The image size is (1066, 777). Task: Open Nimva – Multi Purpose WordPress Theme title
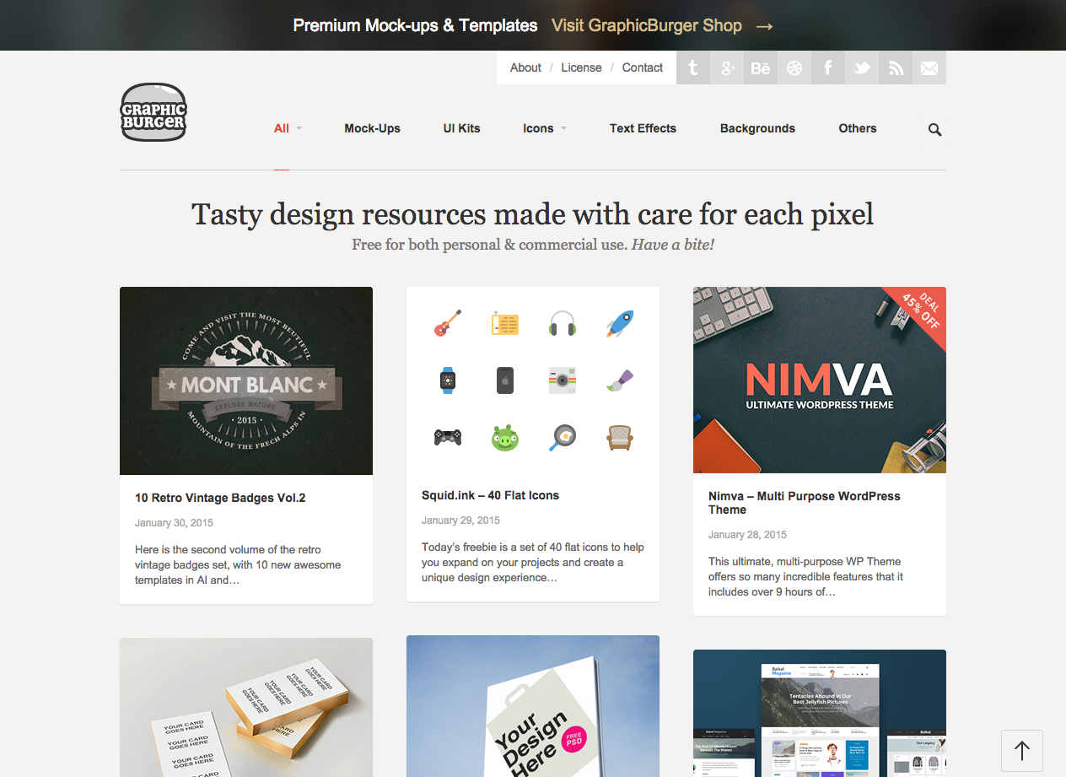tap(805, 503)
